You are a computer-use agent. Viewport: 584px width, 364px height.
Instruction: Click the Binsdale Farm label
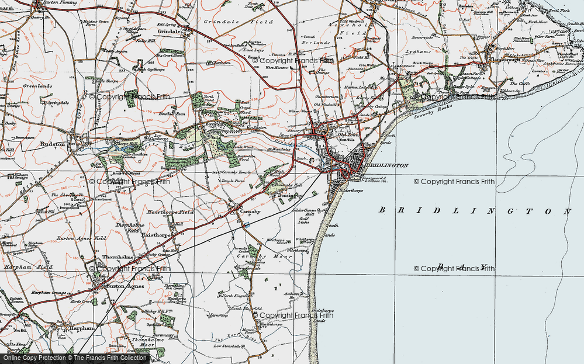172,114
